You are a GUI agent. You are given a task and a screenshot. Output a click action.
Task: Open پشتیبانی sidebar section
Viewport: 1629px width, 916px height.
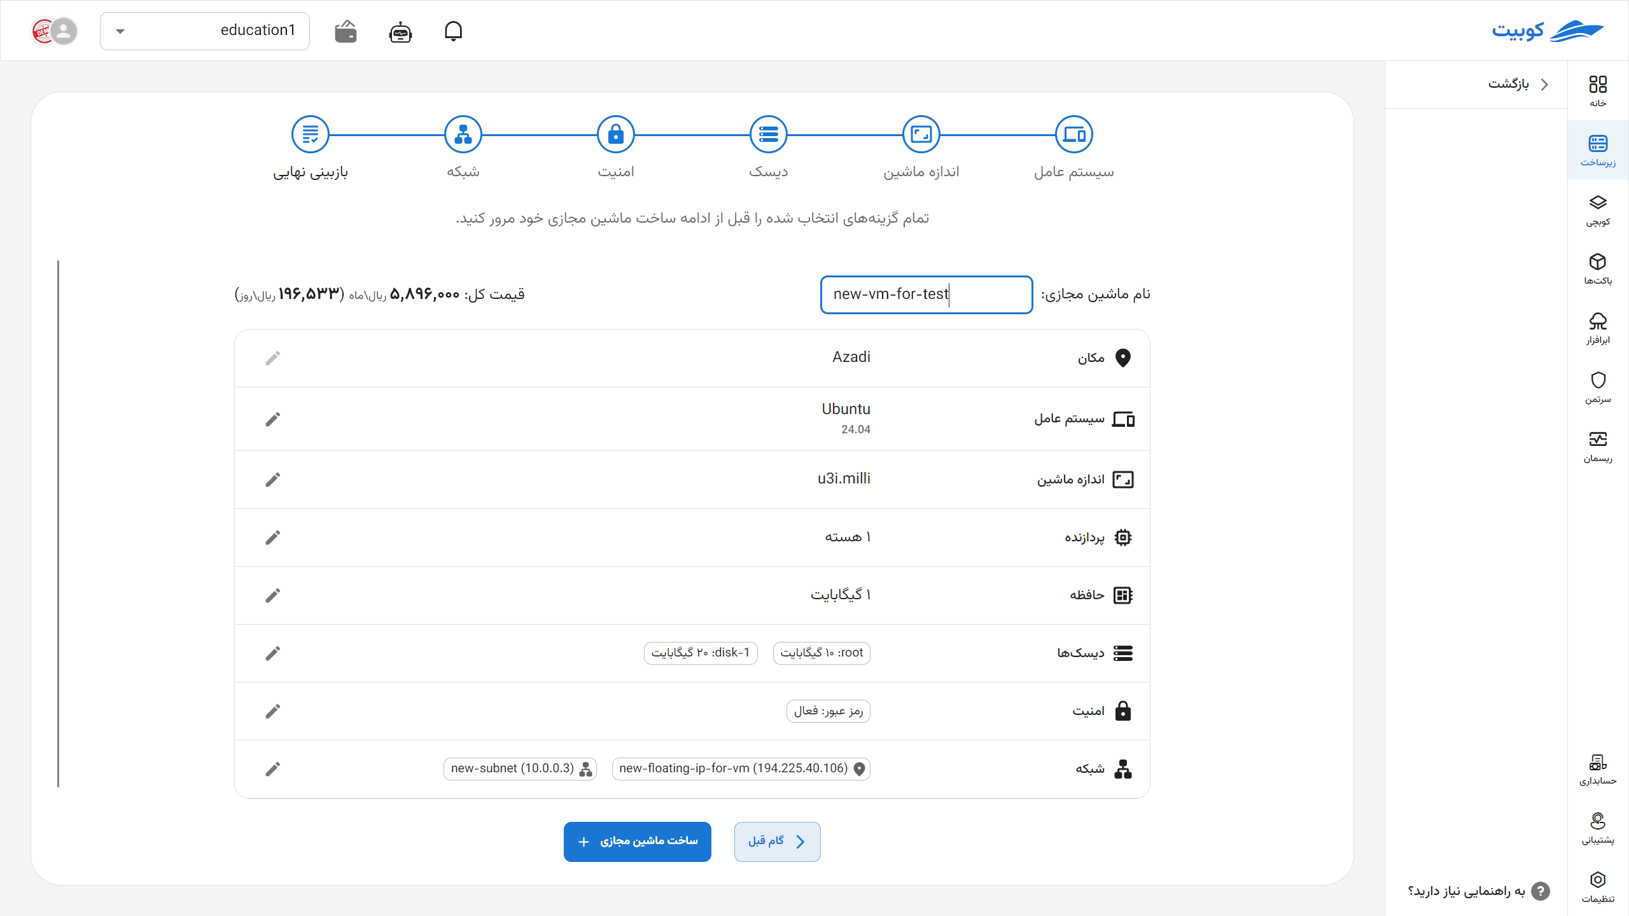pyautogui.click(x=1598, y=829)
